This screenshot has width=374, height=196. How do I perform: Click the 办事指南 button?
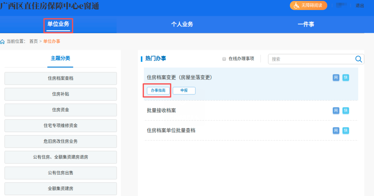pyautogui.click(x=158, y=91)
